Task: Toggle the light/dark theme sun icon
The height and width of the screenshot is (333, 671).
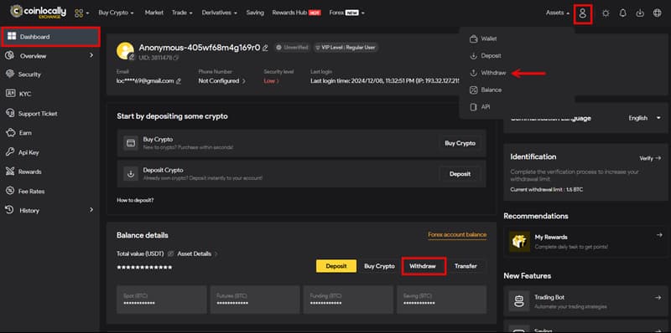Action: [x=606, y=13]
